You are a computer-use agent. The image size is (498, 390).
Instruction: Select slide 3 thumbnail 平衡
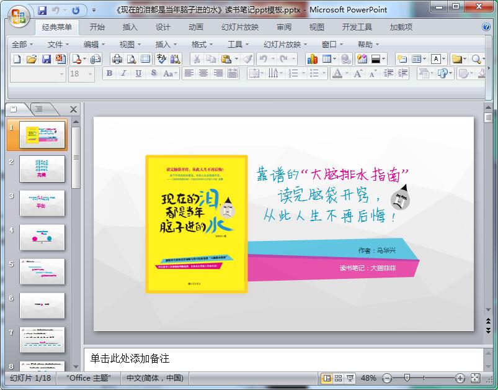42,203
